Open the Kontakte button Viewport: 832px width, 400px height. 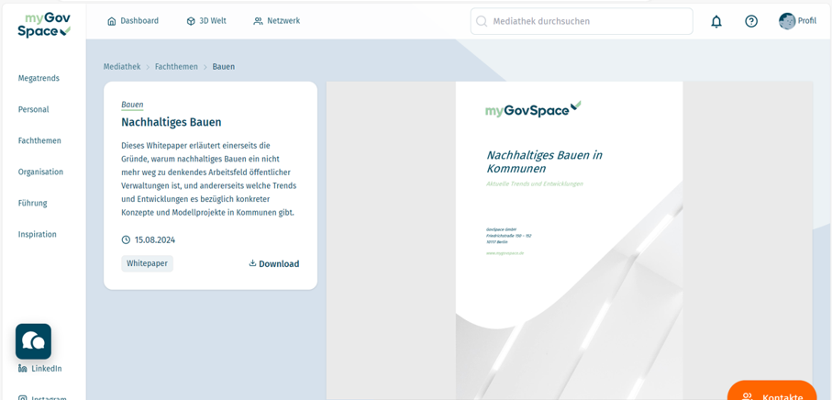[772, 392]
